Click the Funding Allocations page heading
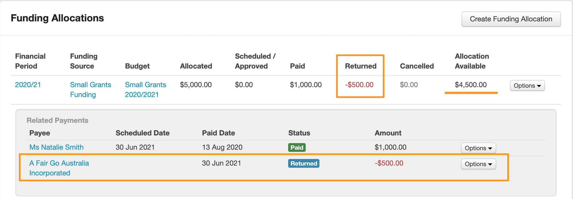Image resolution: width=573 pixels, height=199 pixels. click(57, 18)
